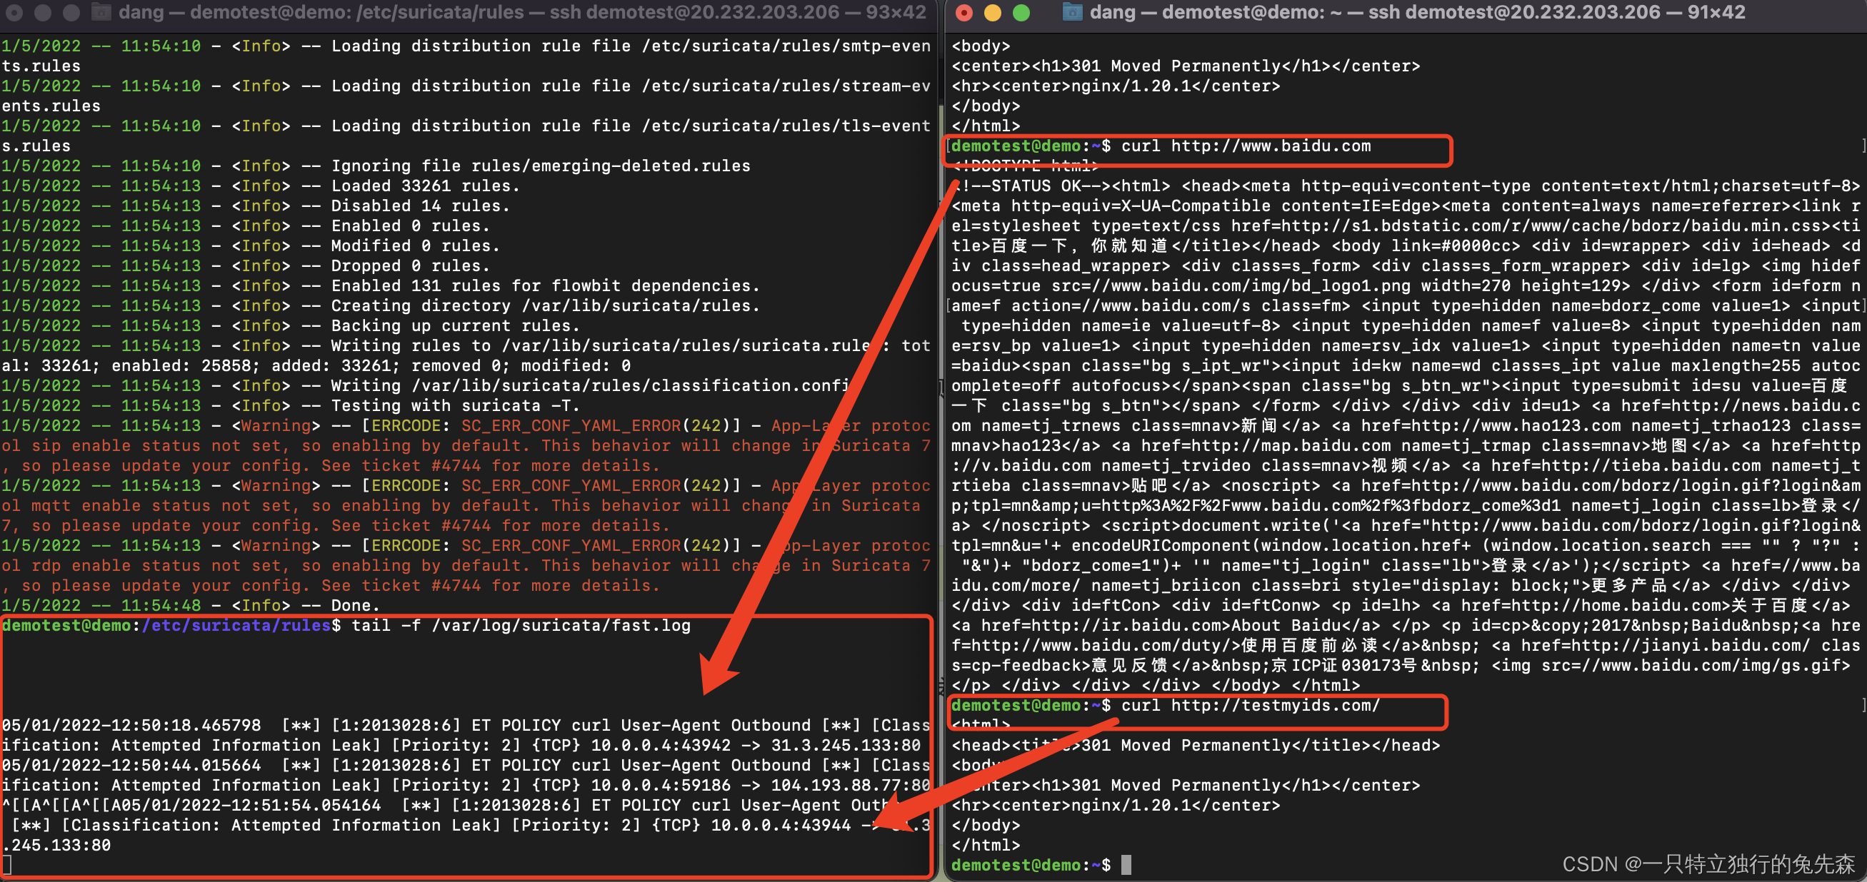
Task: Minimize the inactive left terminal window
Action: (43, 12)
